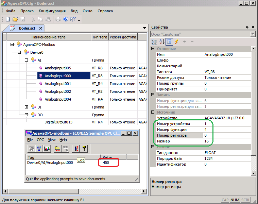The image size is (258, 204).
Task: Click the Cut scissors icon
Action: [33, 19]
